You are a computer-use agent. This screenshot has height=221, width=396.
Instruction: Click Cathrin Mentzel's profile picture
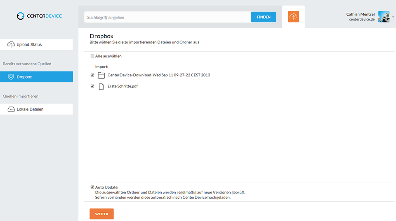384,17
